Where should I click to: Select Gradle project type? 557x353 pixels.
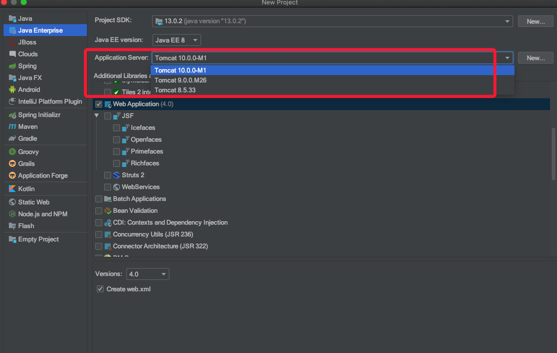45,139
